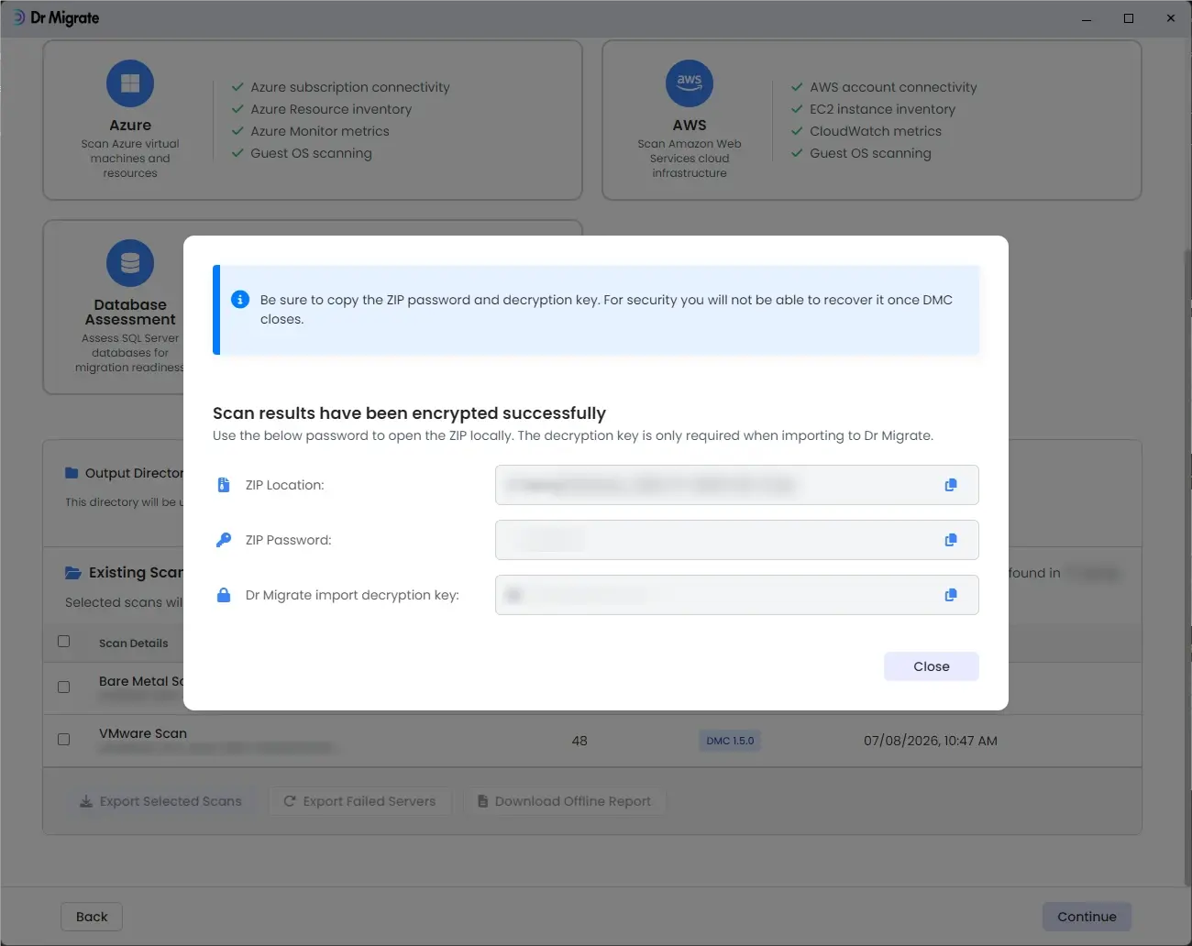The height and width of the screenshot is (946, 1192).
Task: Copy the ZIP Password value
Action: tap(951, 540)
